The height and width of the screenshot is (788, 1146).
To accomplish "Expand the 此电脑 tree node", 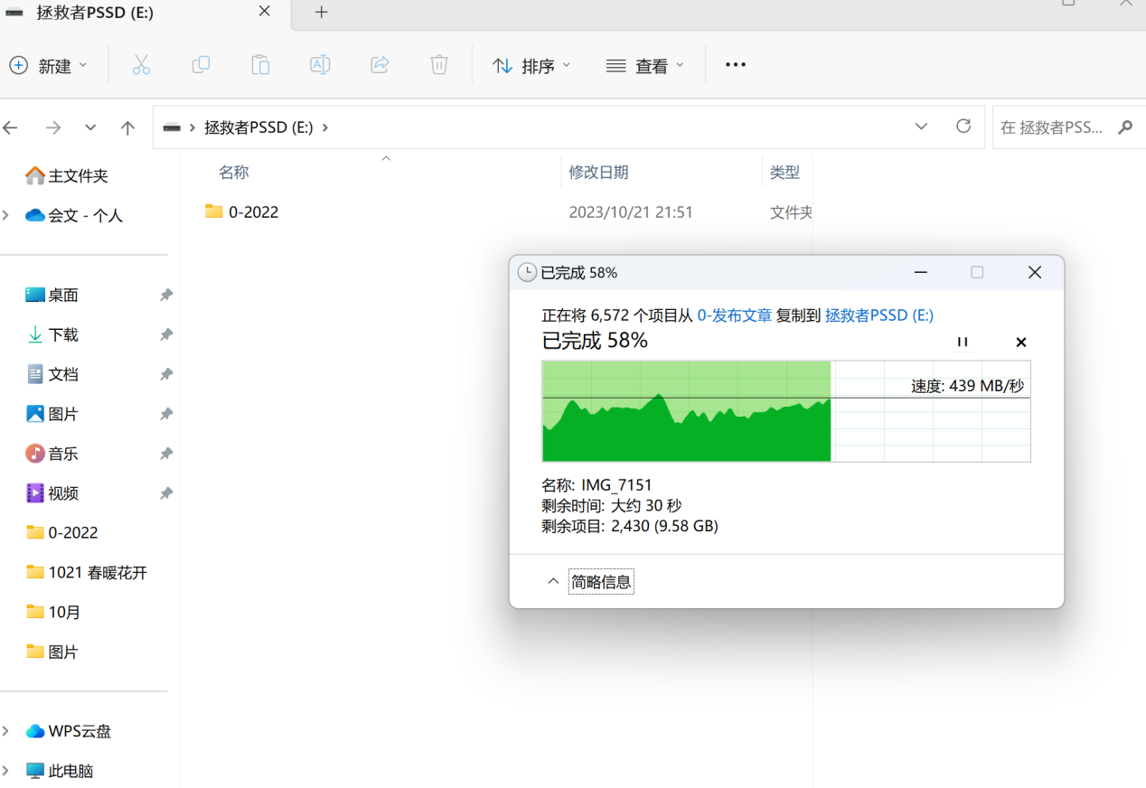I will [x=6, y=771].
